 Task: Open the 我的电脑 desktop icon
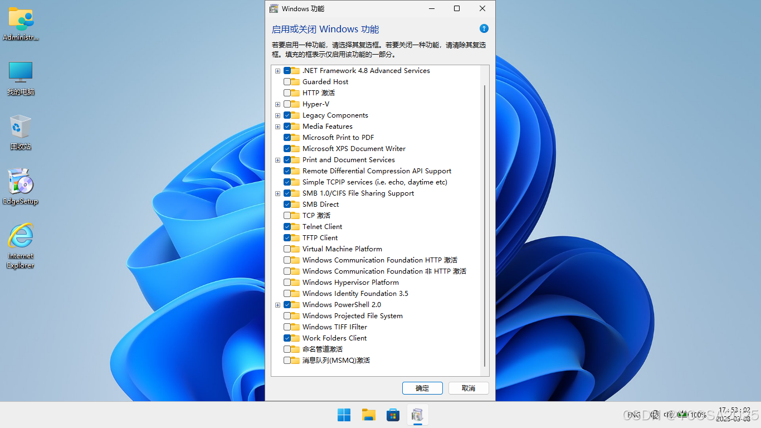21,78
